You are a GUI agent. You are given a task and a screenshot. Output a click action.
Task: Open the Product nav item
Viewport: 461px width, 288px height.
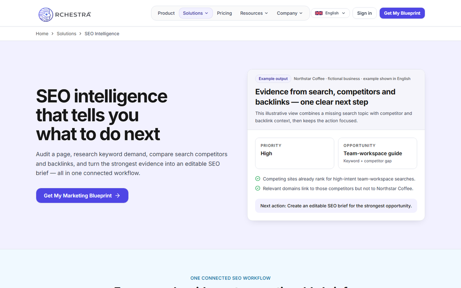click(166, 13)
